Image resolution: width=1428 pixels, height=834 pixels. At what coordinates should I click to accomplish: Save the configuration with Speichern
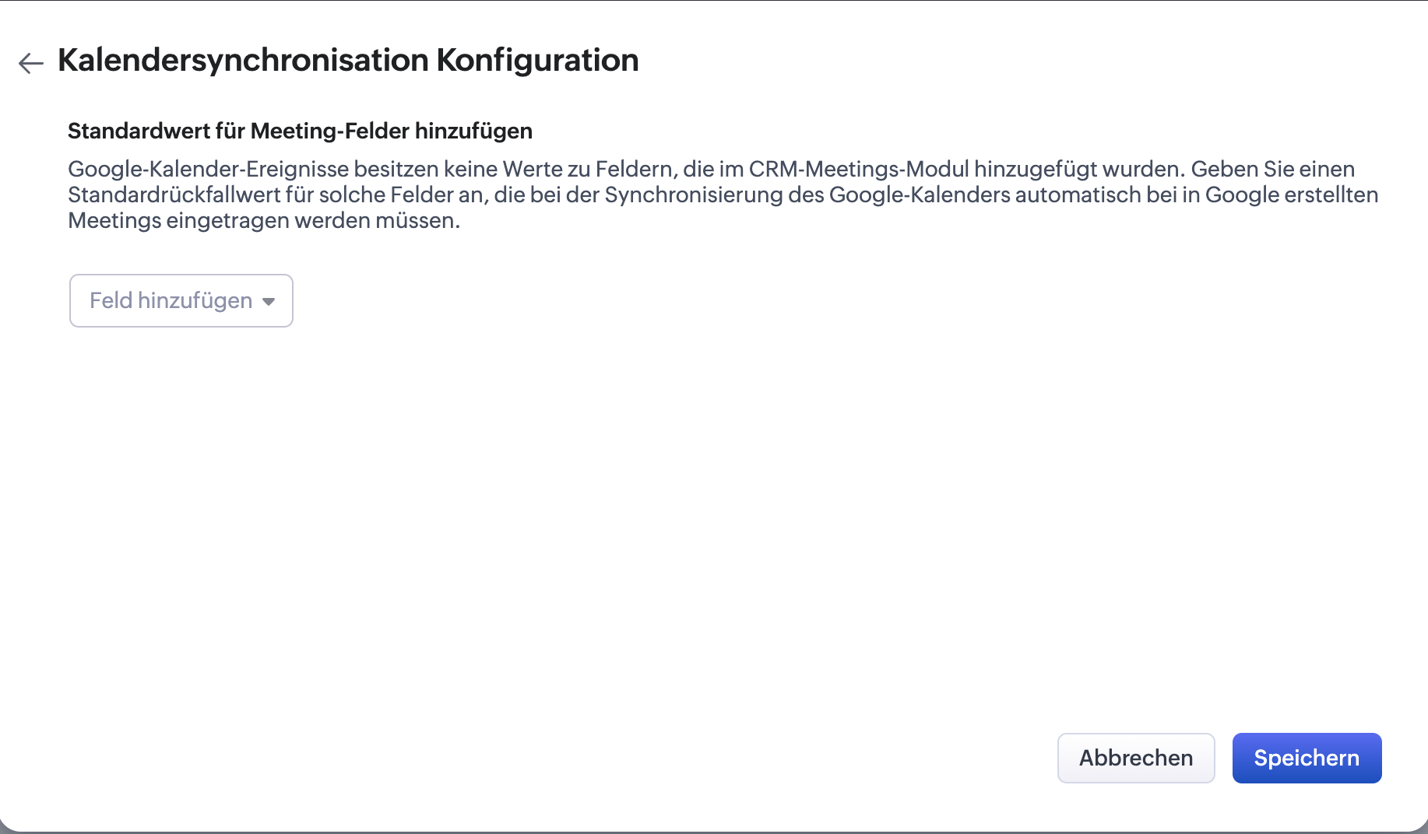point(1307,758)
